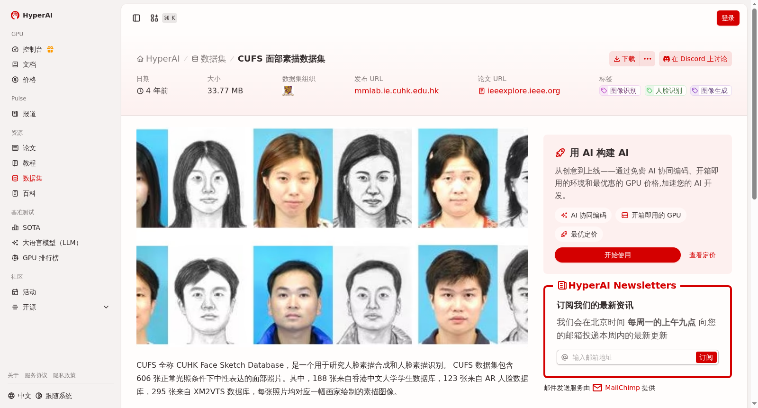Click the 输入邮箱地址 email field

(632, 357)
